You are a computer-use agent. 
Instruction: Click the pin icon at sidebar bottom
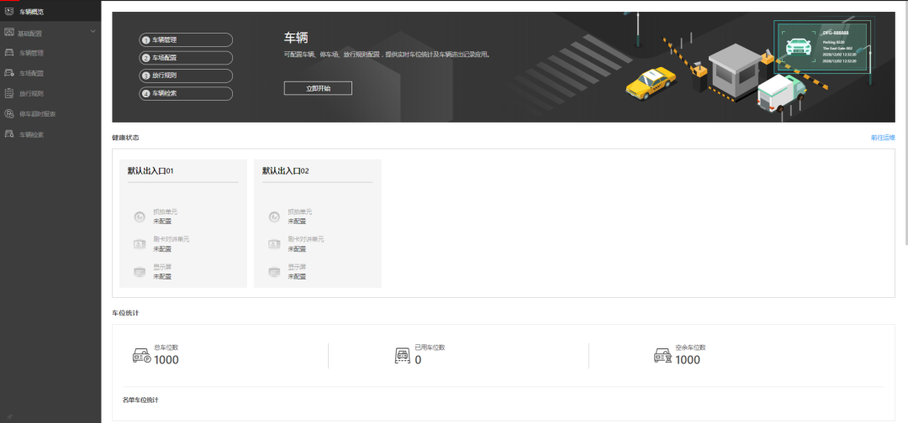click(x=9, y=416)
